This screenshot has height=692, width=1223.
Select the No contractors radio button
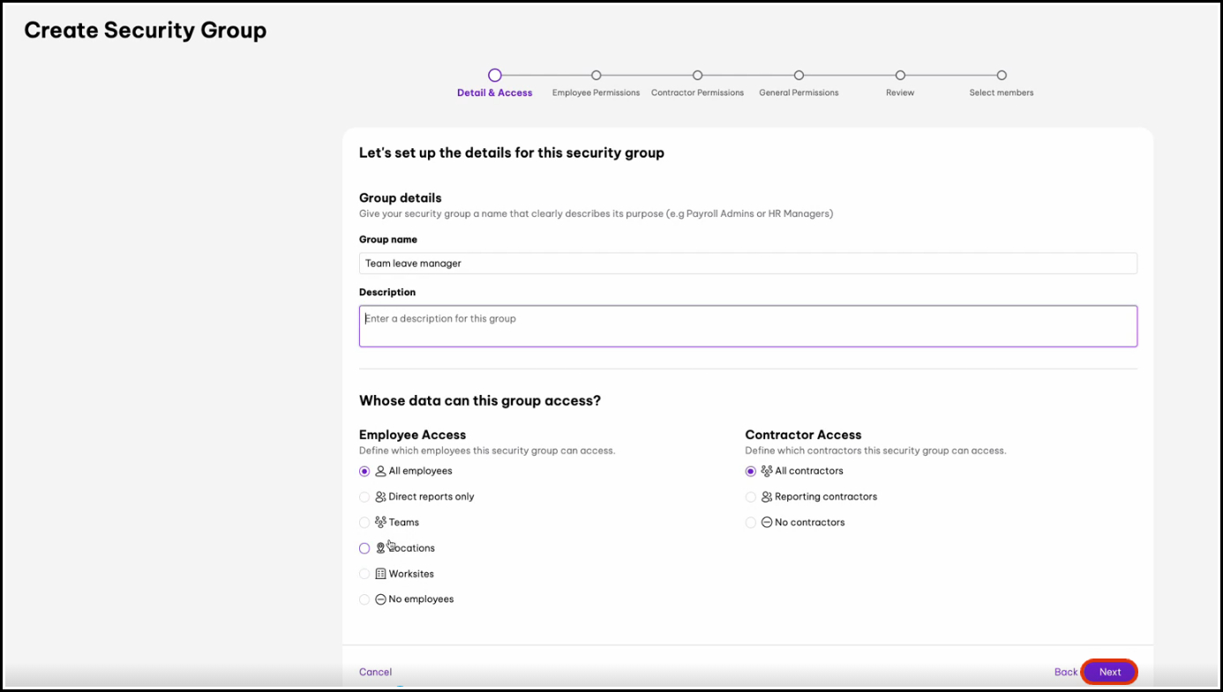751,523
